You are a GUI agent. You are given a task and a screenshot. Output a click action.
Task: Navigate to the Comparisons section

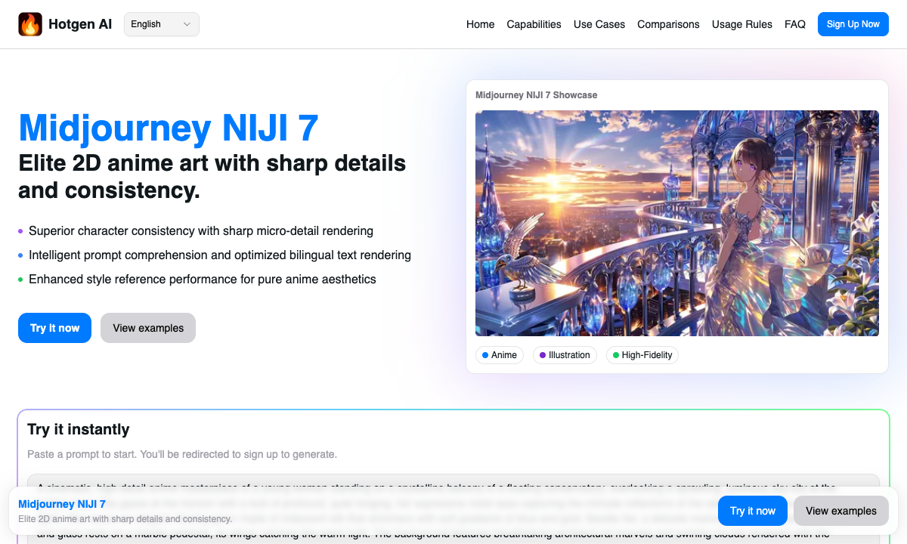[668, 24]
